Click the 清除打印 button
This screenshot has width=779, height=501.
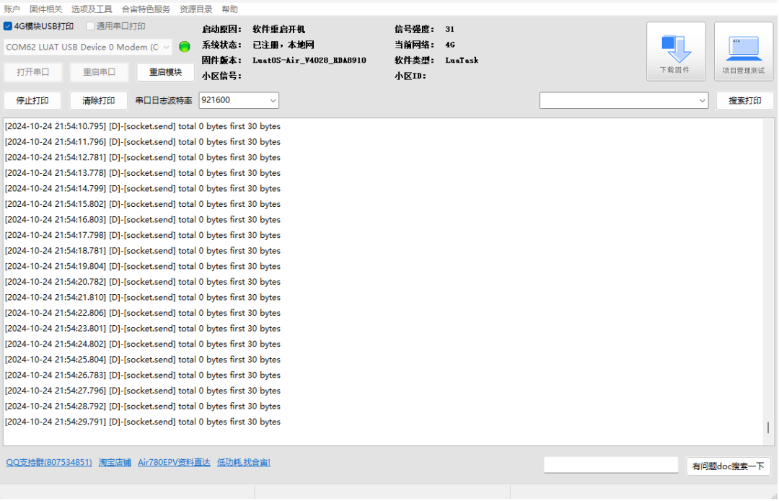[98, 101]
